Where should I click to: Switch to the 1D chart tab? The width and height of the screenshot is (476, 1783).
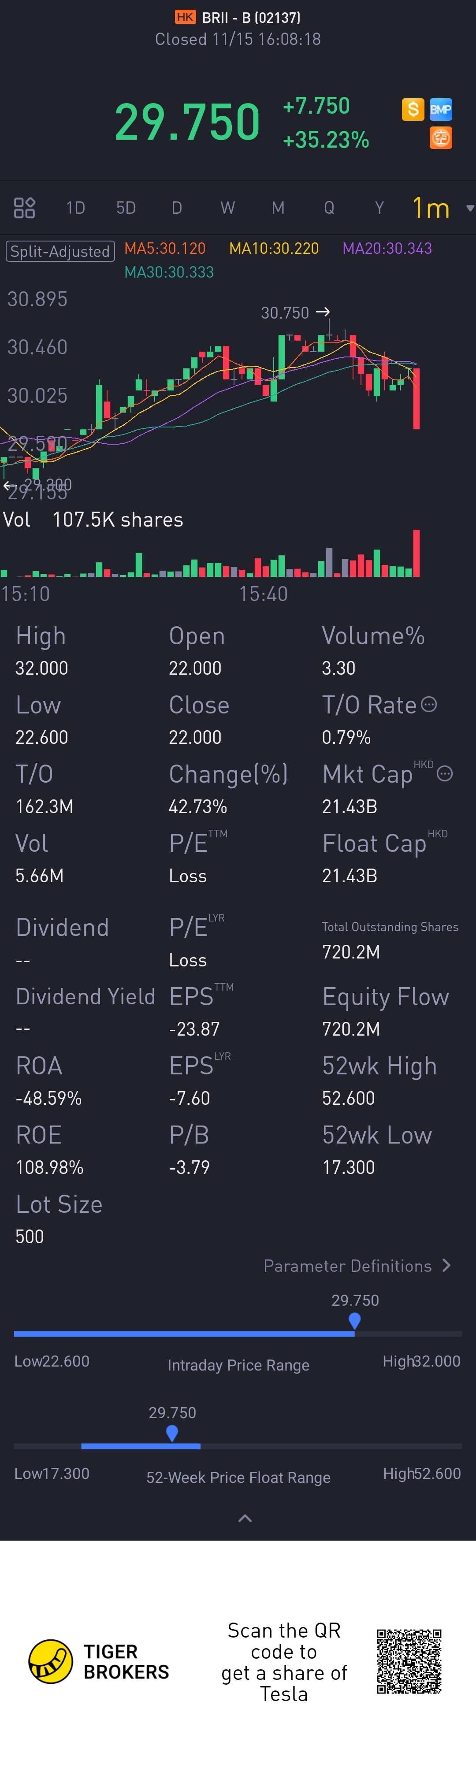tap(75, 208)
